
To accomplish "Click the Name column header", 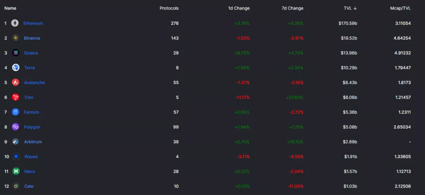I will [10, 8].
